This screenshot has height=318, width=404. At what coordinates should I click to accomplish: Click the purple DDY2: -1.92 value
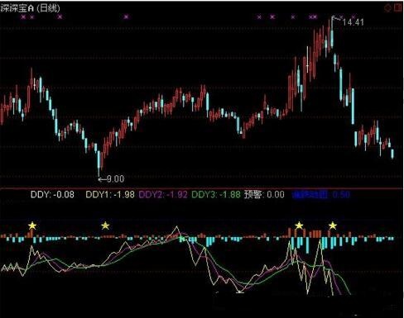[163, 194]
